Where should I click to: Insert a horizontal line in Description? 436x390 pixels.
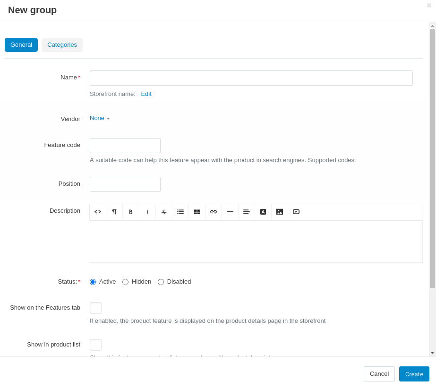coord(230,212)
